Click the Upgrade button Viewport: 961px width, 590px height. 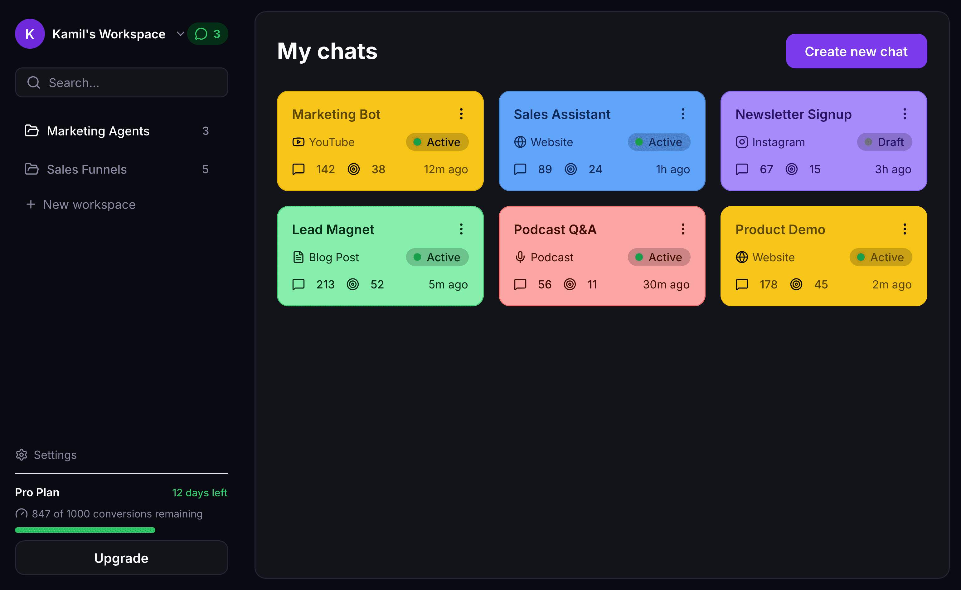coord(121,558)
